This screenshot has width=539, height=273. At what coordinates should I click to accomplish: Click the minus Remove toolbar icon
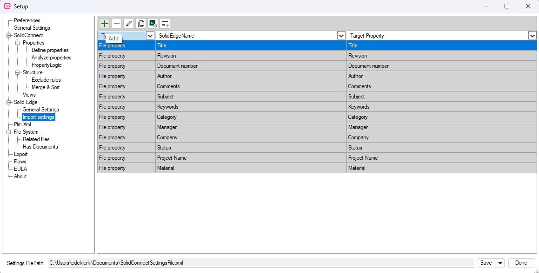click(117, 24)
